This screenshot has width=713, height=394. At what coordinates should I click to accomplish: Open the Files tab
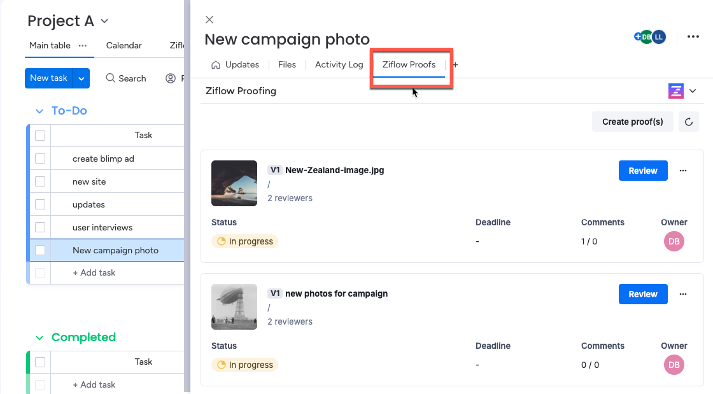(287, 65)
